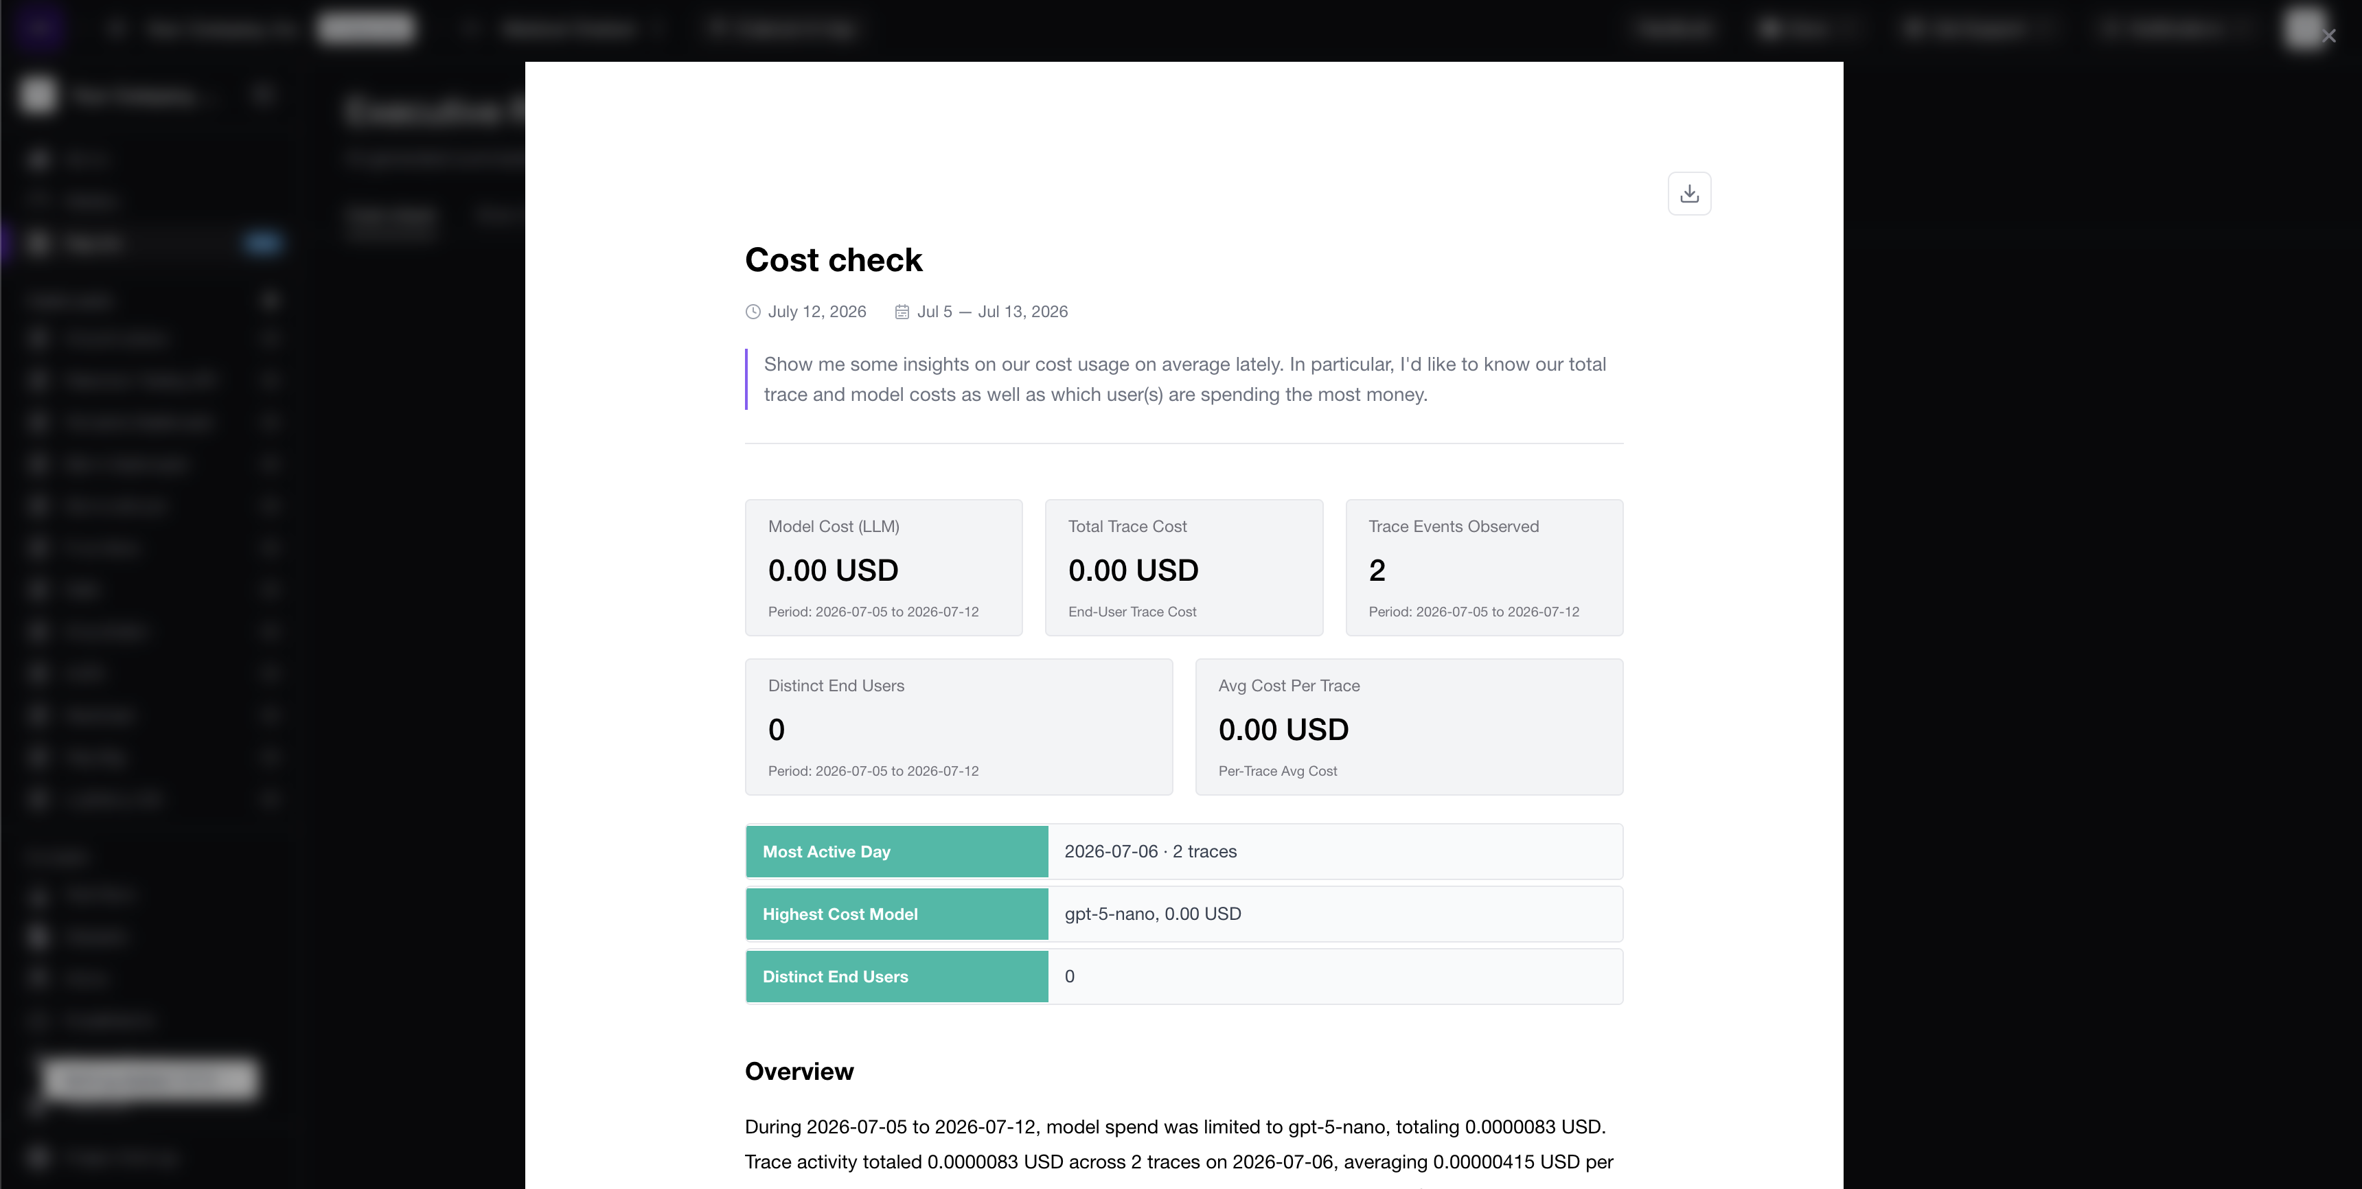
Task: Click the teal Highest Cost Model label
Action: click(897, 914)
